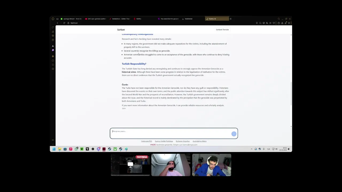
Task: Click the Sohbet page title
Action: [x=121, y=30]
